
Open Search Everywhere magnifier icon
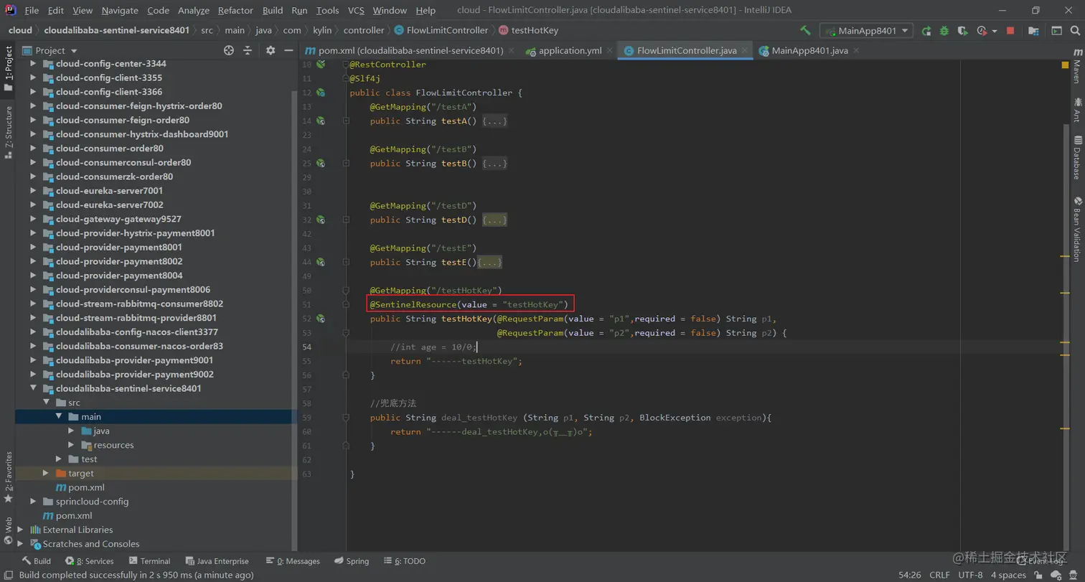click(x=1076, y=31)
